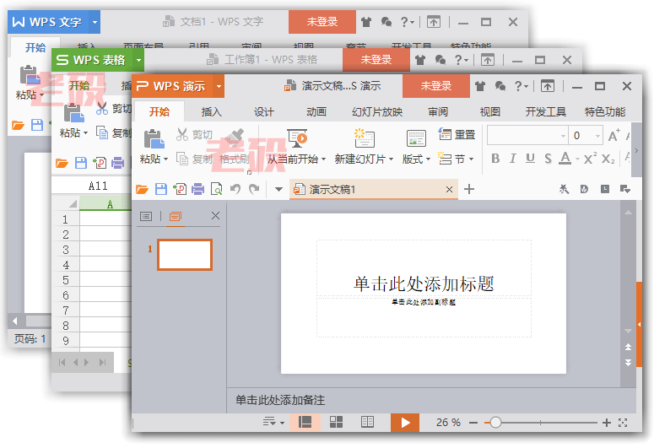This screenshot has height=448, width=654.
Task: Open font color A swatch in Presentation
Action: tap(565, 159)
